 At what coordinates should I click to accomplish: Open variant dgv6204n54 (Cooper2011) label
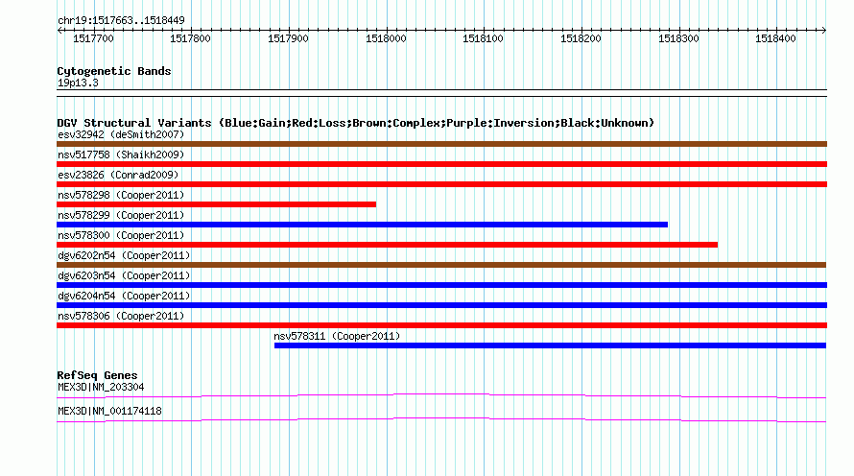click(124, 296)
